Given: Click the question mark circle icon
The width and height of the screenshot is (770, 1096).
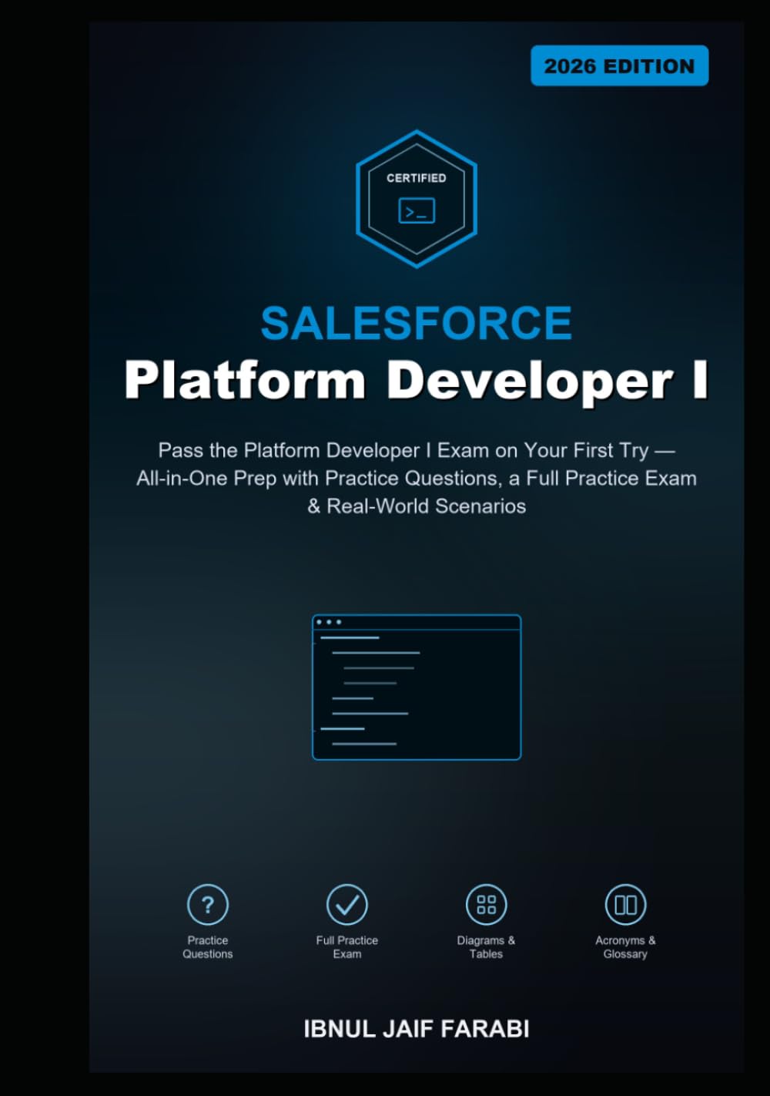Looking at the screenshot, I should [208, 904].
